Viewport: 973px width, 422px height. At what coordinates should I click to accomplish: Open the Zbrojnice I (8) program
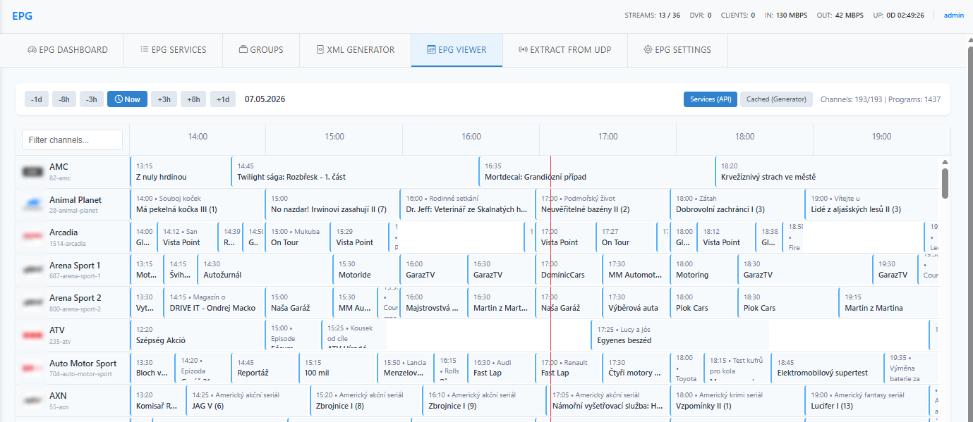point(365,401)
